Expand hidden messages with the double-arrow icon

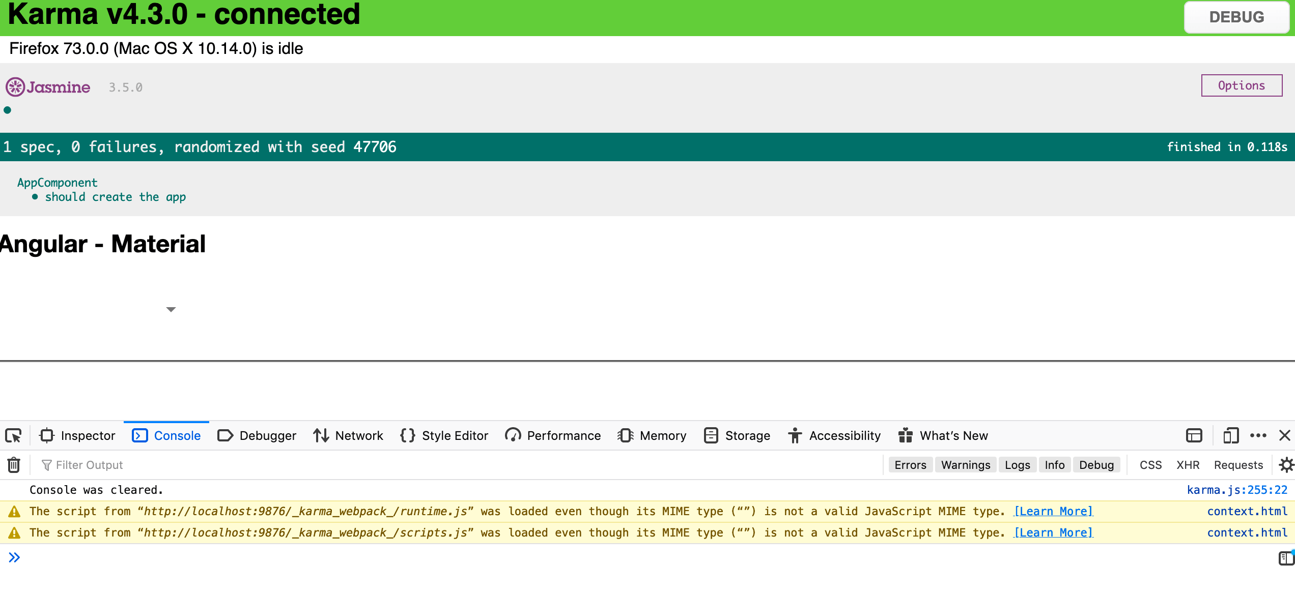14,557
